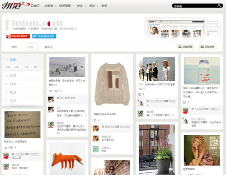Select the 全部 category header
Screen dimensions: 226x175
tap(13, 59)
